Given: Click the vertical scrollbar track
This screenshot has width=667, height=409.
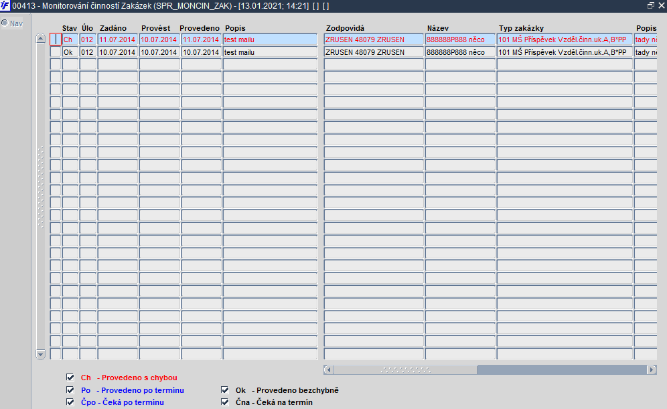Looking at the screenshot, I should (x=40, y=196).
